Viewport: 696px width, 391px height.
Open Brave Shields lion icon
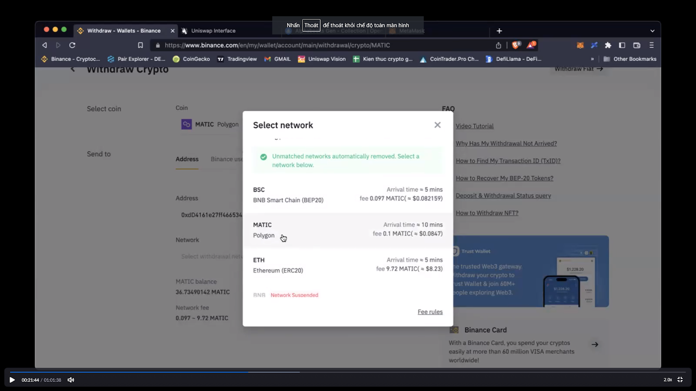(x=516, y=45)
